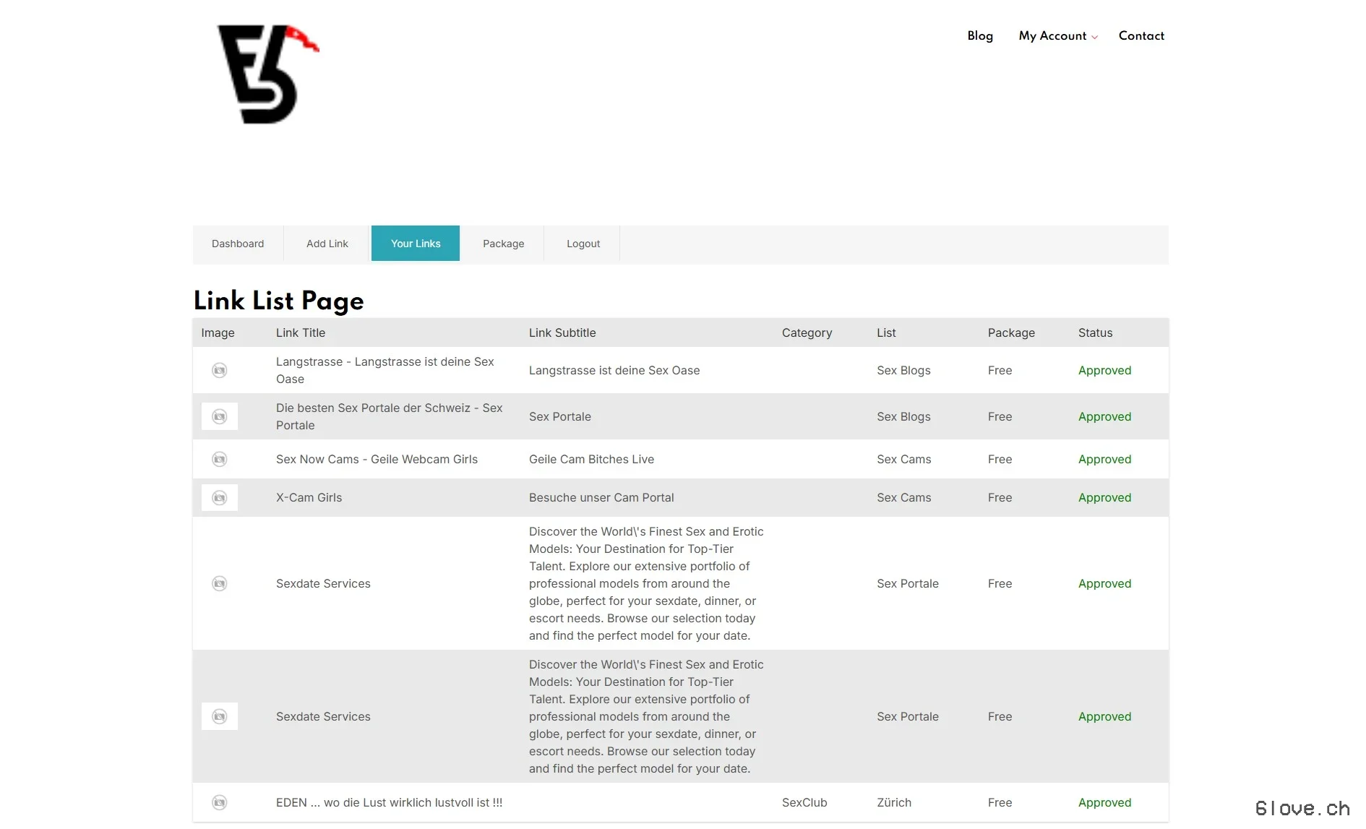Click the 'SexClub' category cell
The width and height of the screenshot is (1366, 829).
coord(804,802)
